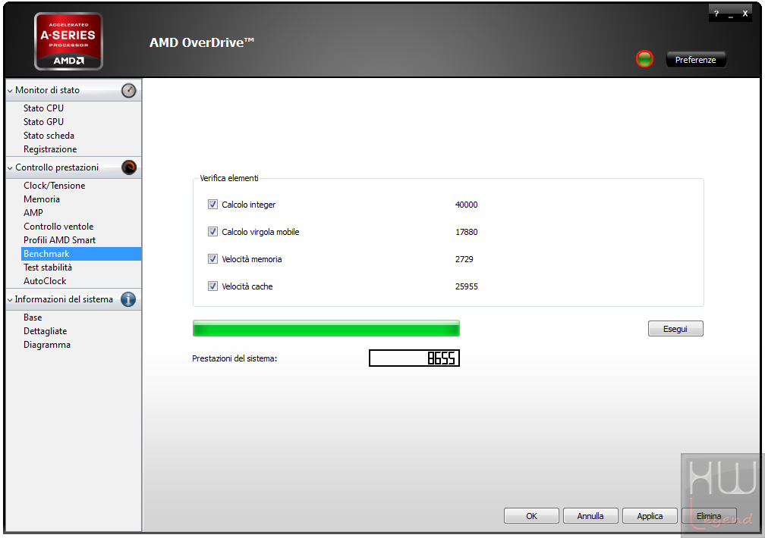Viewport: 765px width, 538px height.
Task: Open the Stato scheda page
Action: [49, 136]
